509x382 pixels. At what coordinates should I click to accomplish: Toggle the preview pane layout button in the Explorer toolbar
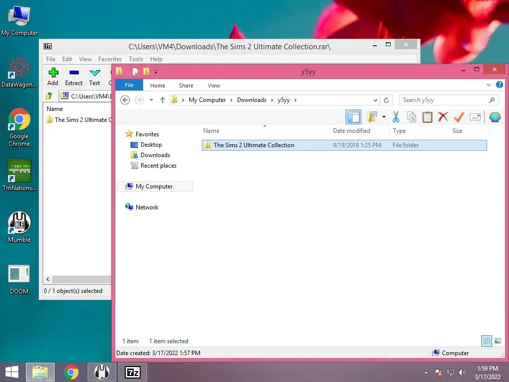(353, 117)
